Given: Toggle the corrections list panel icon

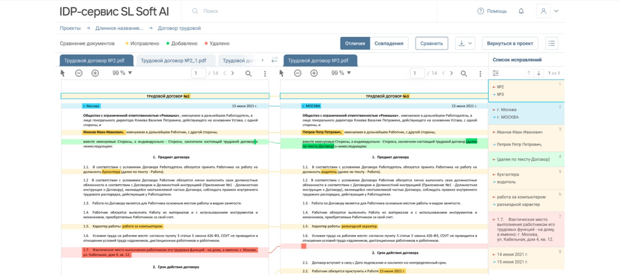Looking at the screenshot, I should [552, 43].
